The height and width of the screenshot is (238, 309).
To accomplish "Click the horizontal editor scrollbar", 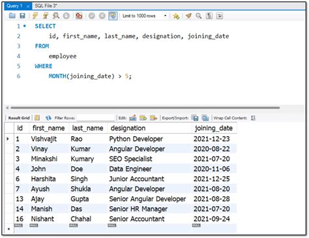I will coord(145,108).
